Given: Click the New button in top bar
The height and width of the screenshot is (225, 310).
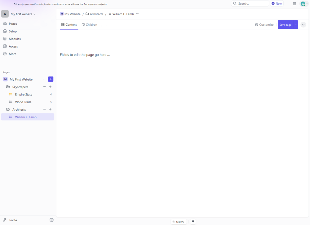Looking at the screenshot, I should coord(277,4).
